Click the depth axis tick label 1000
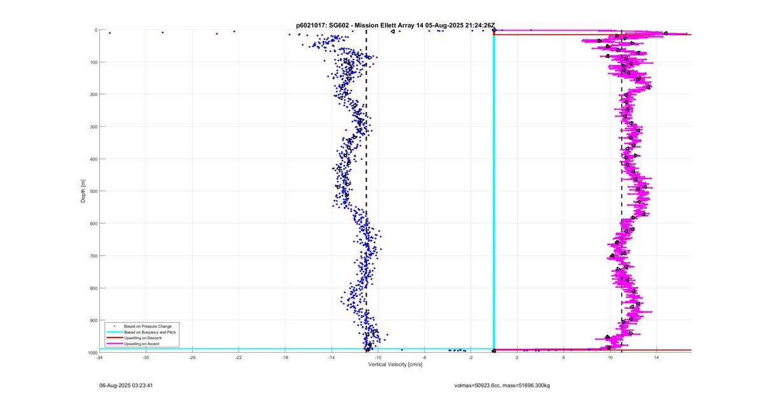The width and height of the screenshot is (764, 396). pos(92,353)
